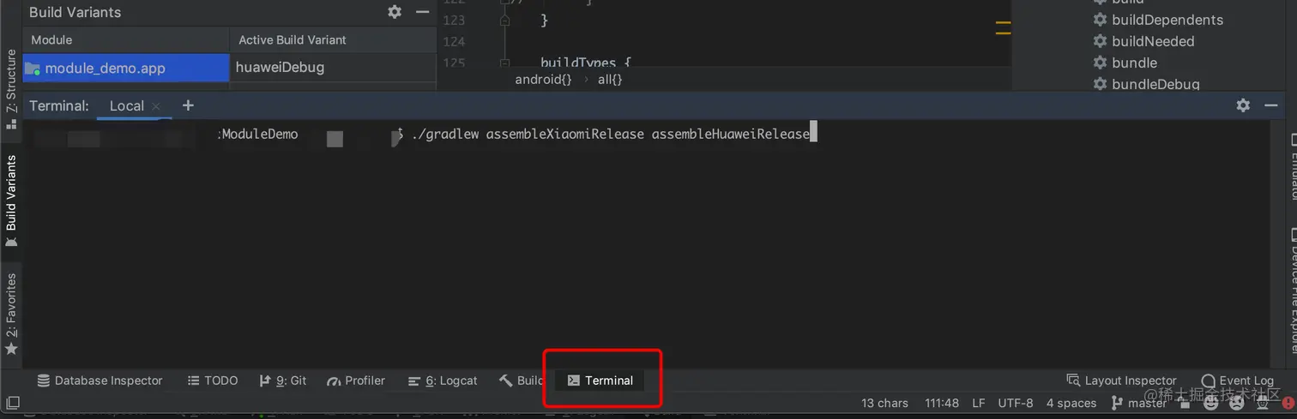Image resolution: width=1297 pixels, height=419 pixels.
Task: Close the Local terminal tab
Action: 156,106
